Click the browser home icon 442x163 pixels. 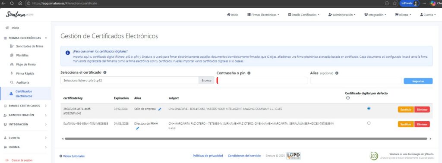coord(20,3)
